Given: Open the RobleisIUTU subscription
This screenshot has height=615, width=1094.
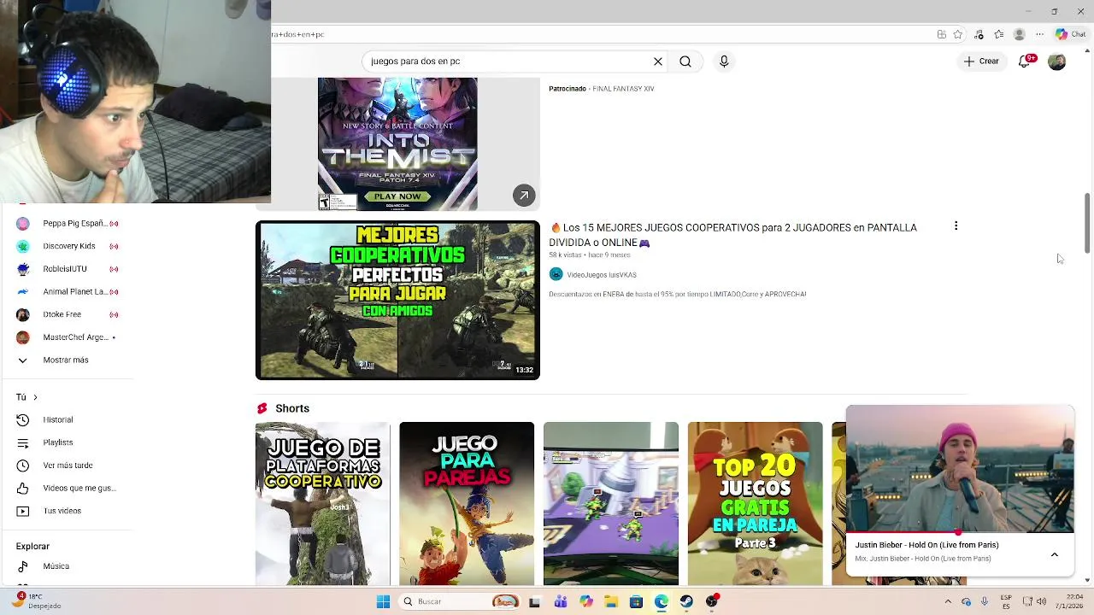Looking at the screenshot, I should [67, 269].
